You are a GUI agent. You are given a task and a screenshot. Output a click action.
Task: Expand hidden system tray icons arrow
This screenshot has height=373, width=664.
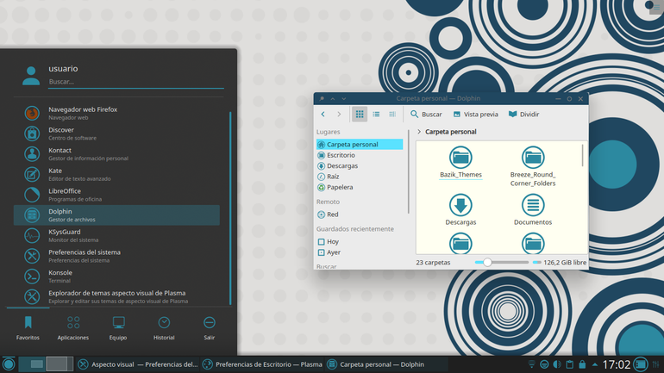(x=595, y=364)
